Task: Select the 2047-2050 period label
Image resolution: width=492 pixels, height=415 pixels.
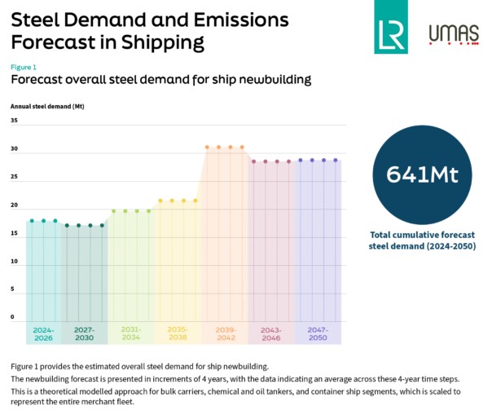Action: point(318,333)
